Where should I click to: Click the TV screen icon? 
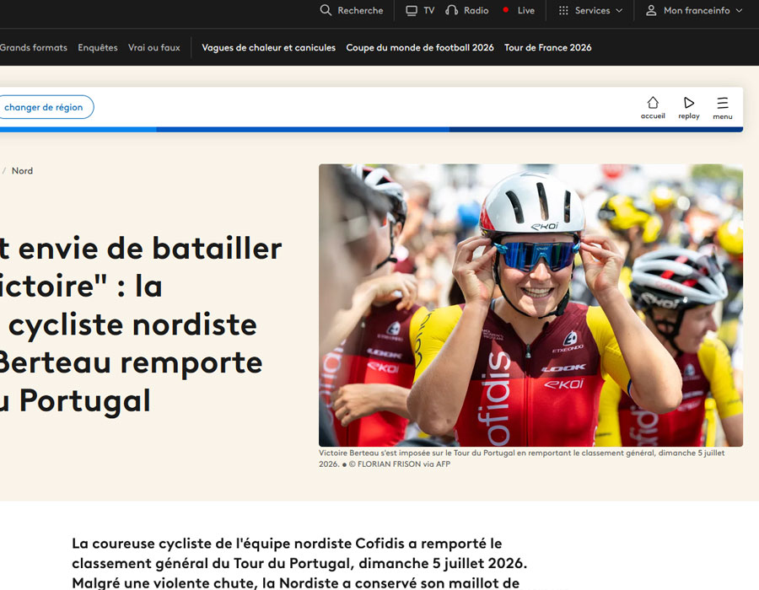click(x=412, y=11)
